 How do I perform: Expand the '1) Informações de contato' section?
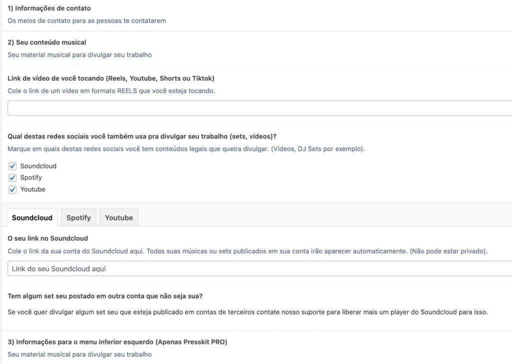[49, 8]
